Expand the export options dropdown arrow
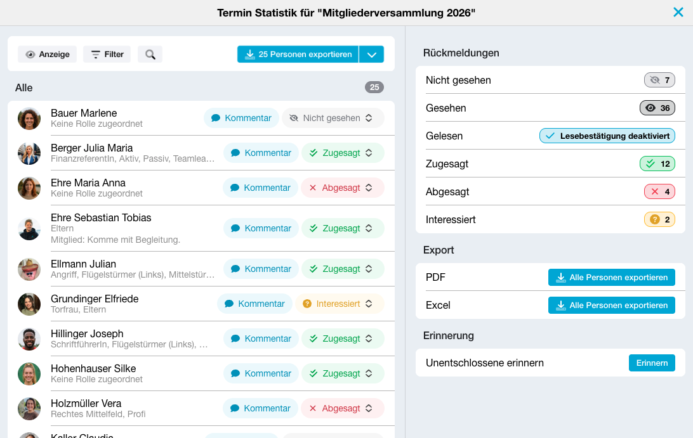This screenshot has width=693, height=438. [371, 55]
